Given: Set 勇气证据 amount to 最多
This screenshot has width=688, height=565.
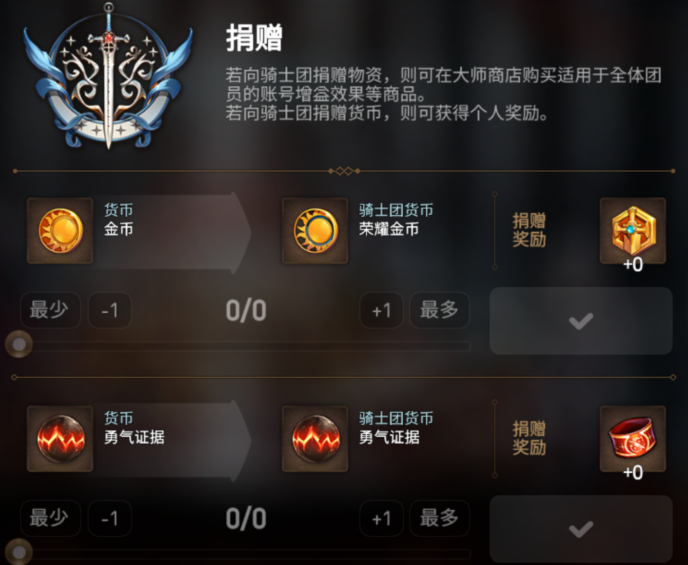Looking at the screenshot, I should 439,518.
